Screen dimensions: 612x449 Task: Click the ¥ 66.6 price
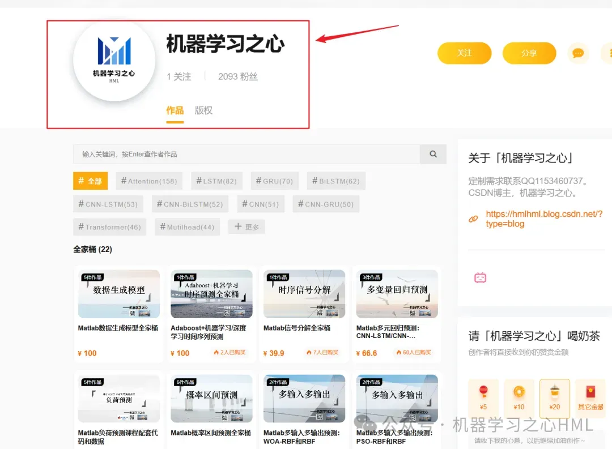(367, 353)
